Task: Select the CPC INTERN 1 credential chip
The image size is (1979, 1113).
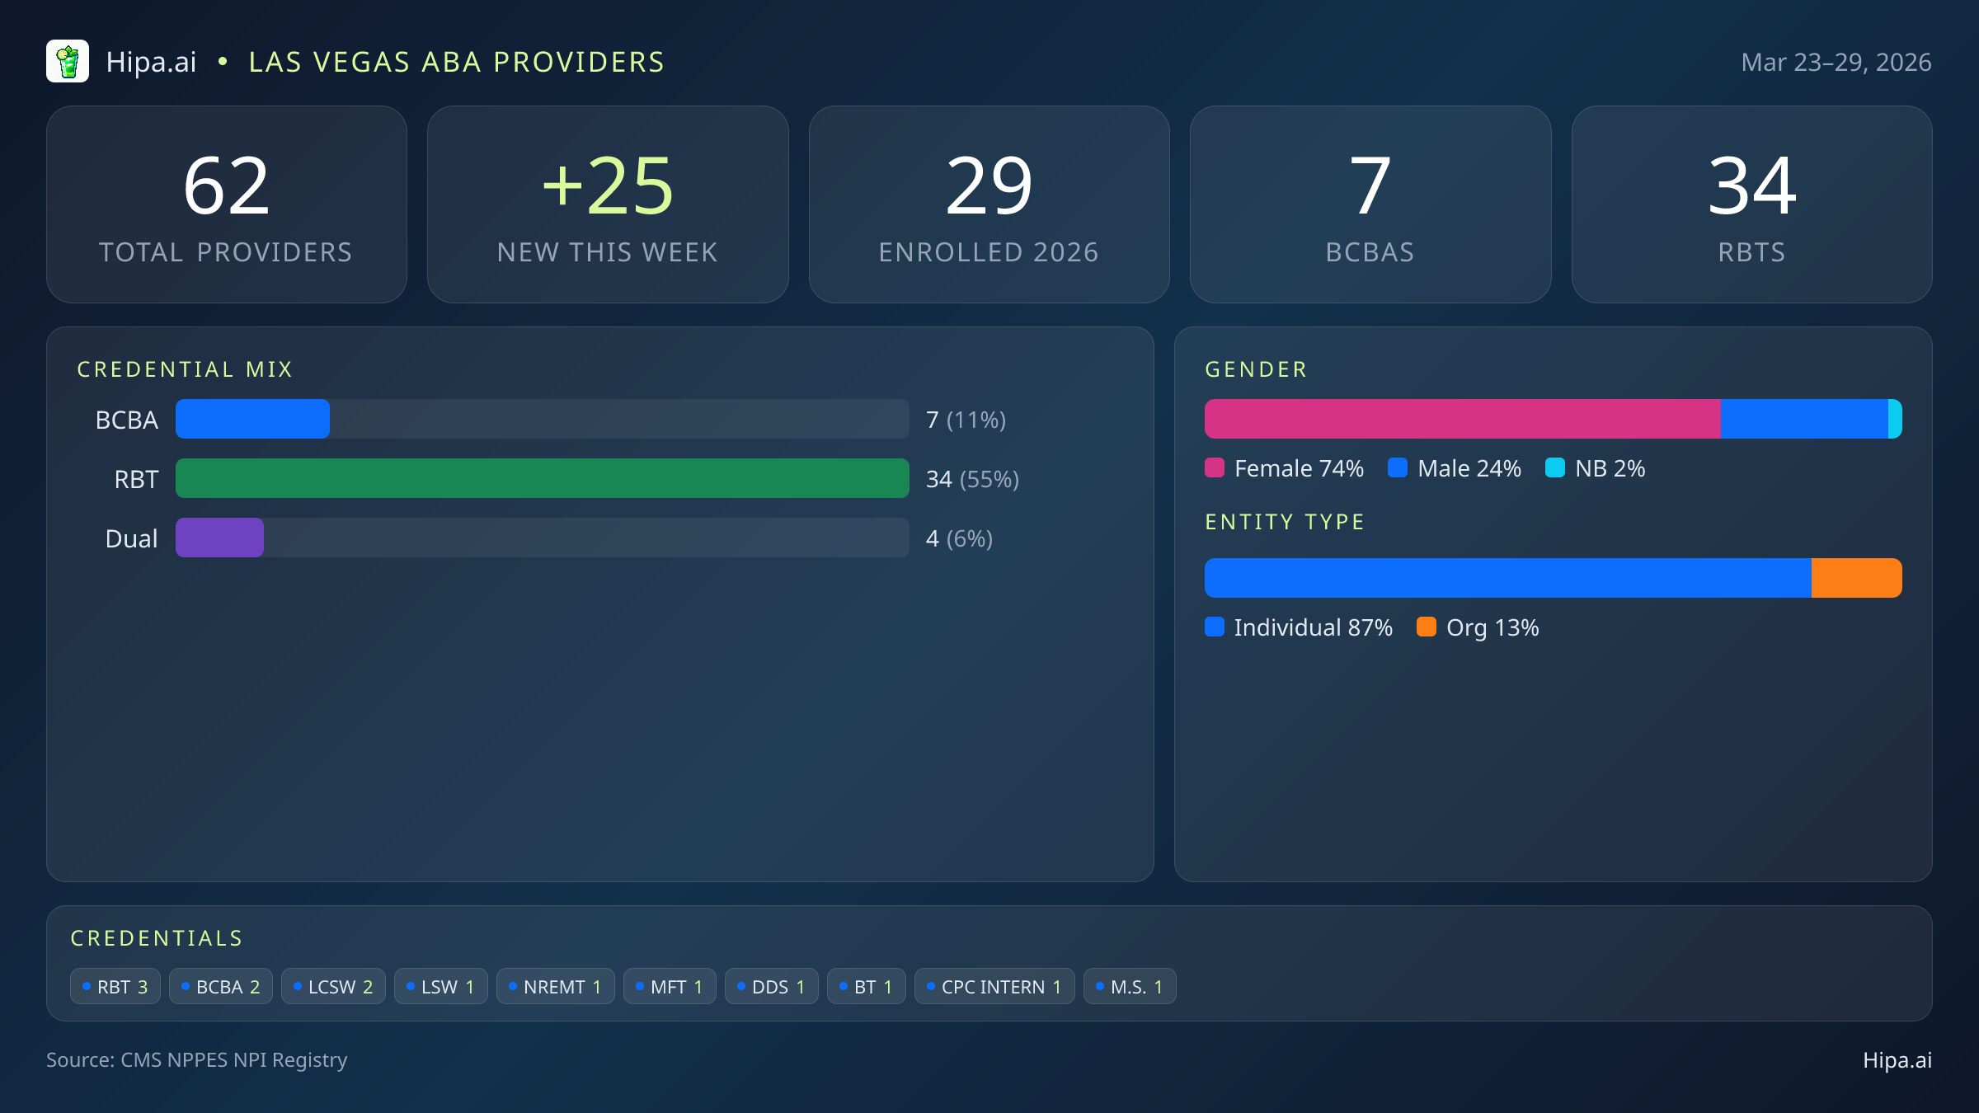Action: tap(994, 987)
